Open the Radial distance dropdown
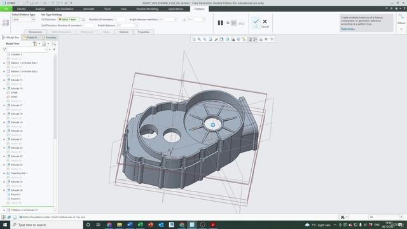407x229 pixels. [136, 25]
